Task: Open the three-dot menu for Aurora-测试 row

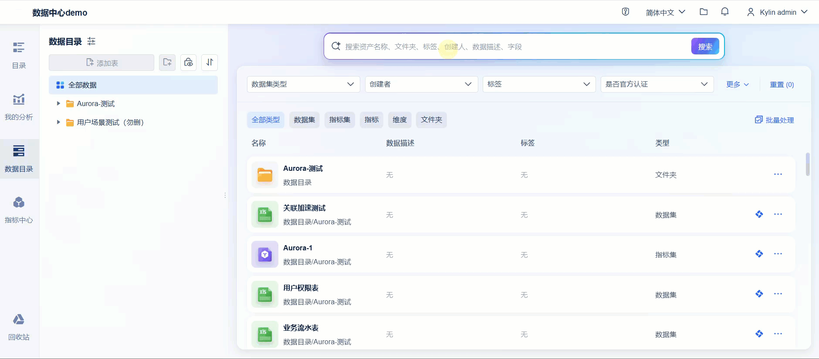Action: pyautogui.click(x=778, y=174)
